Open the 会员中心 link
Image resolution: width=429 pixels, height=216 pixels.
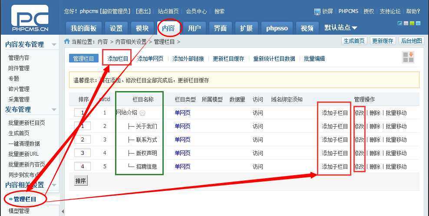(196, 11)
